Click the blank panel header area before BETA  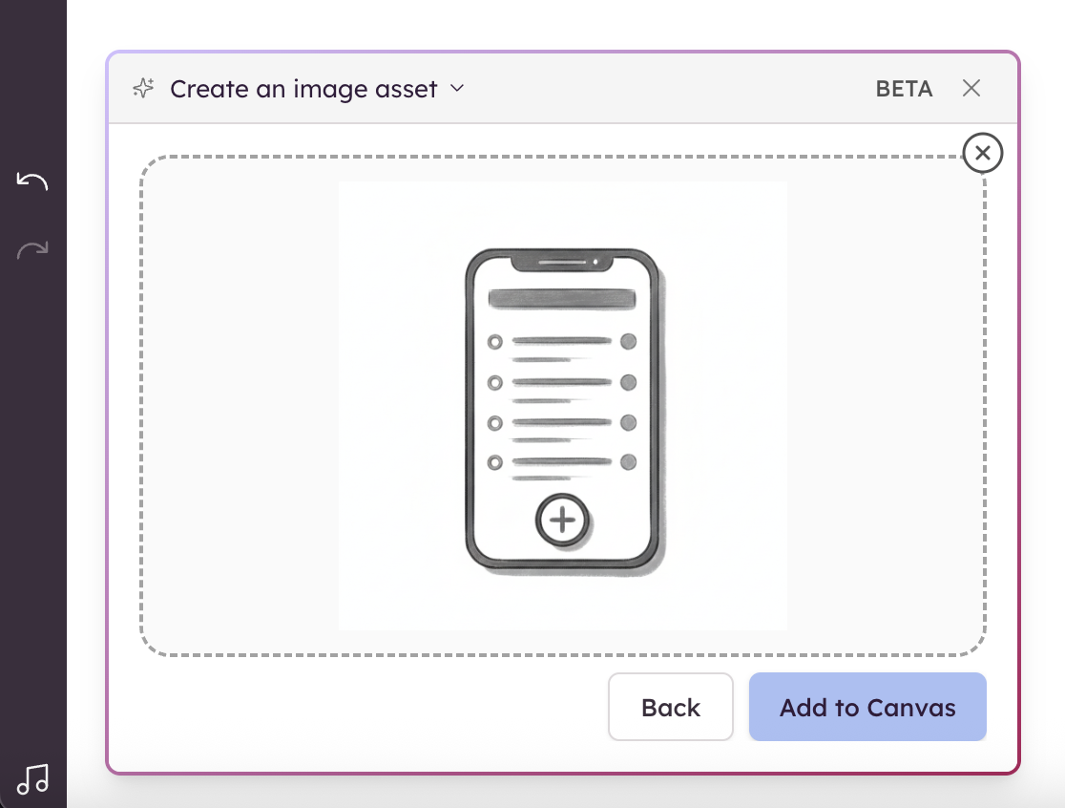point(668,89)
